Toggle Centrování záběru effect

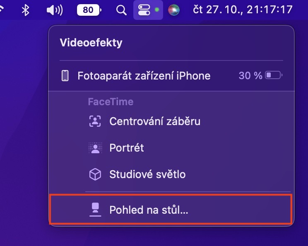point(155,121)
